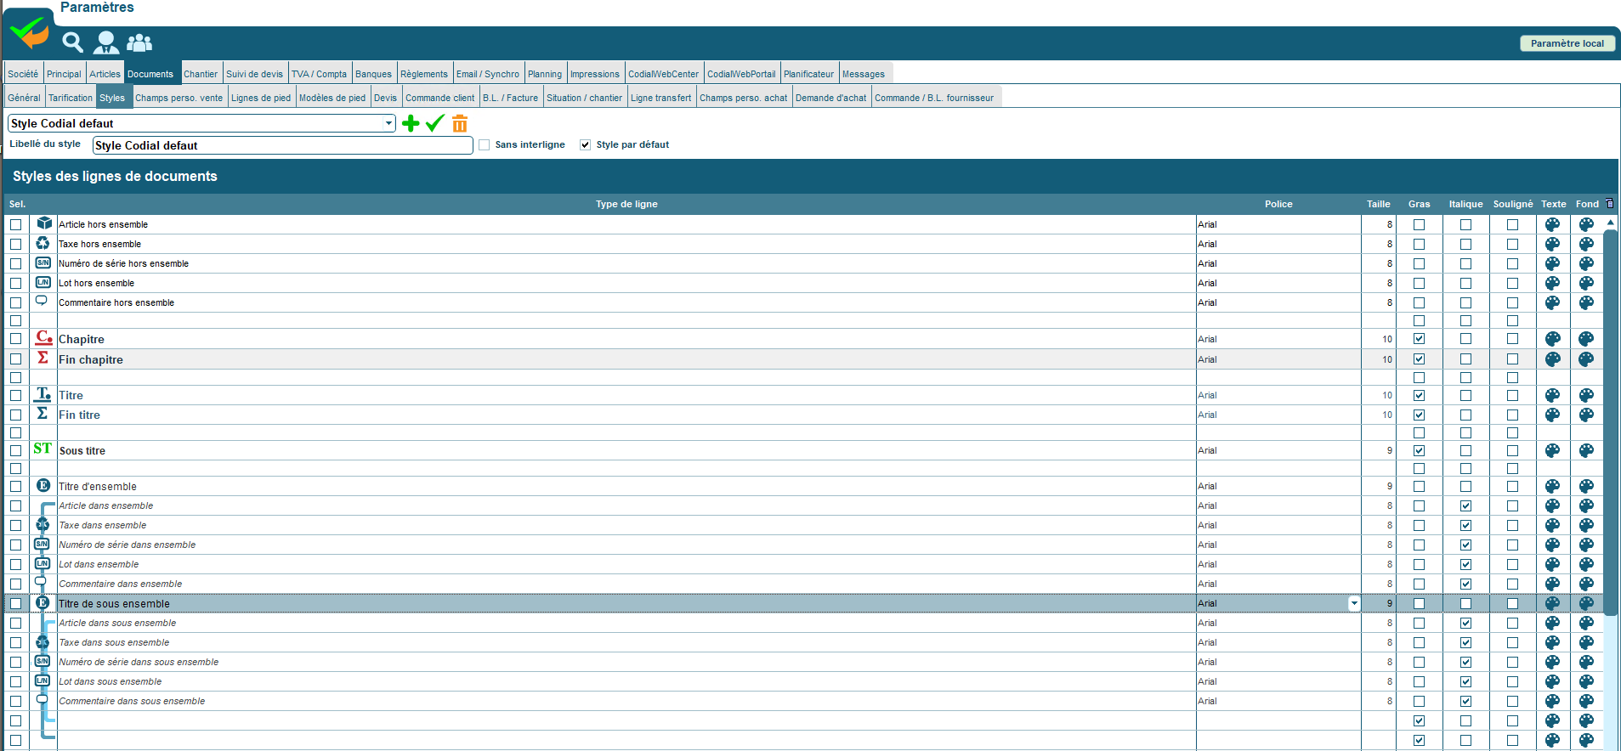Enable the Sans interligne checkbox

click(x=485, y=145)
